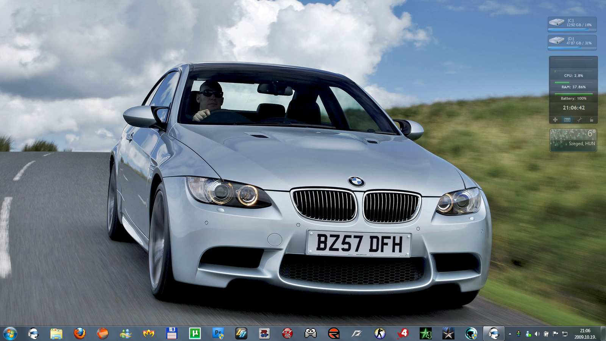
Task: Click the (D:) drive usage bar
Action: [572, 48]
